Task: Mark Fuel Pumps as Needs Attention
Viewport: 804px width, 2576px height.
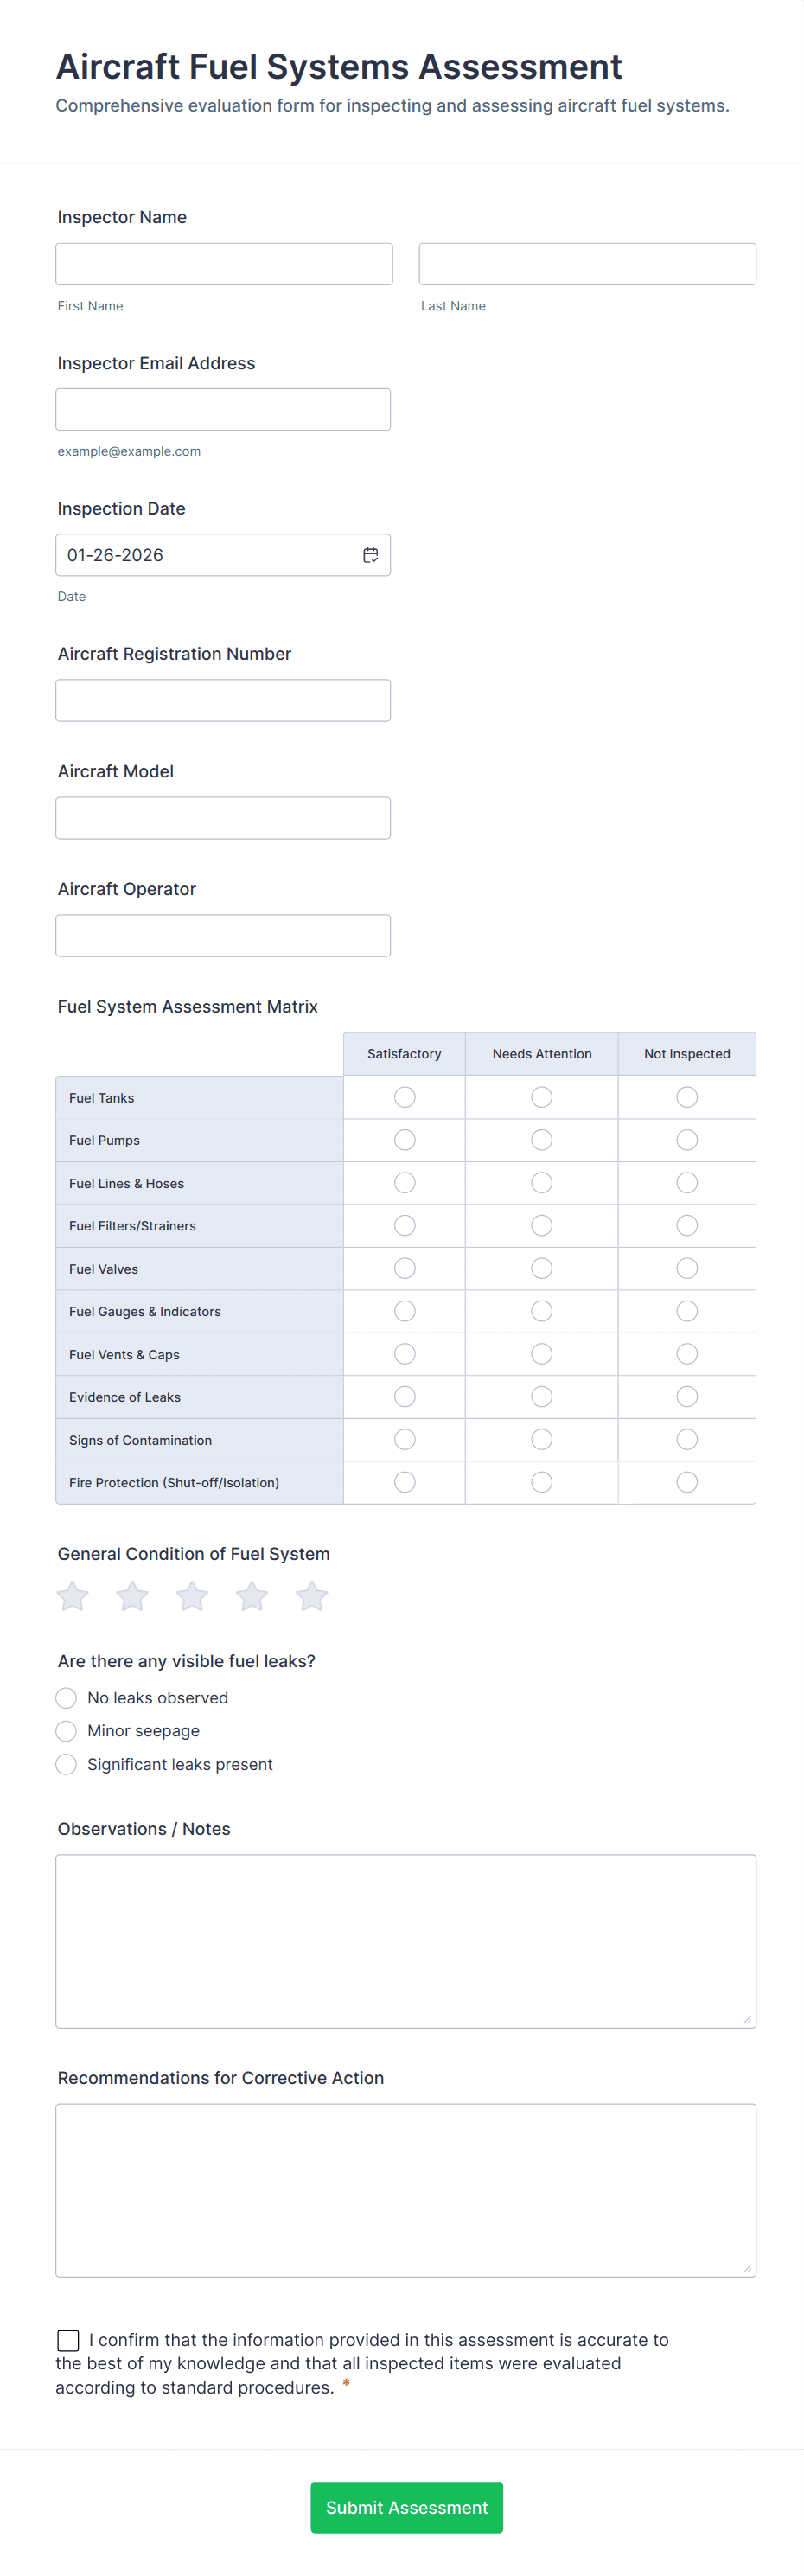Action: 541,1139
